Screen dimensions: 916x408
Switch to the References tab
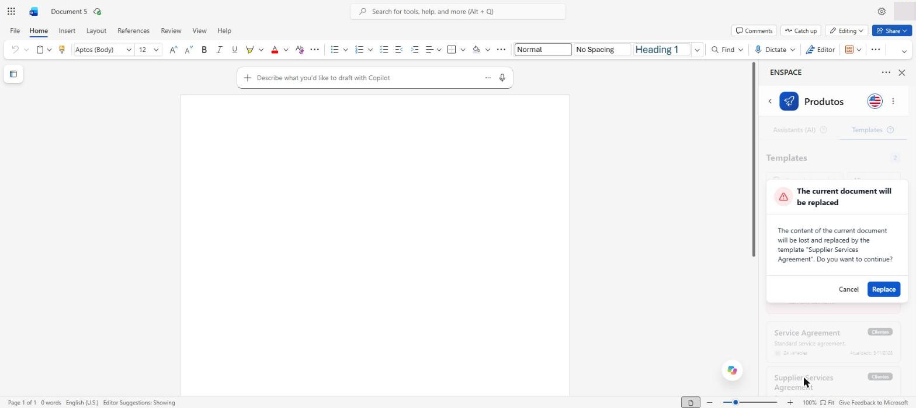coord(133,30)
